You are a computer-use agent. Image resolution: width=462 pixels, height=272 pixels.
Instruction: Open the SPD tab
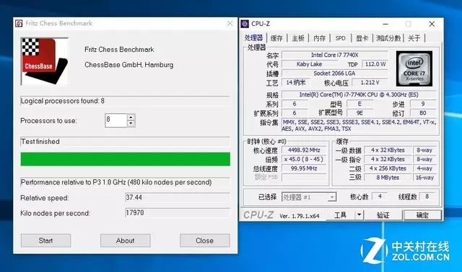pos(340,38)
